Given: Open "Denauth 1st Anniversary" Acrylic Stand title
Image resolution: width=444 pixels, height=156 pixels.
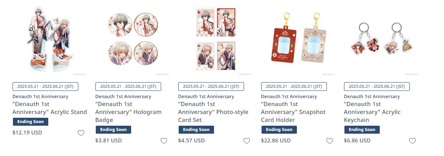Looking at the screenshot, I should click(50, 108).
